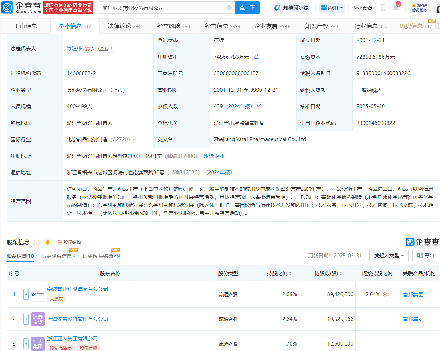
Task: Open 上海汉贵投资管理有限公司 company page
Action: (77, 319)
